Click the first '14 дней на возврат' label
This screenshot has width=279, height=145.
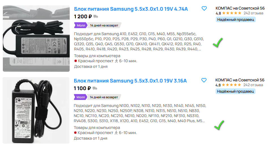[x=104, y=25]
